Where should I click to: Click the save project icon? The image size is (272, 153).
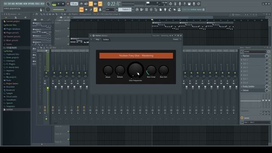coord(189,4)
